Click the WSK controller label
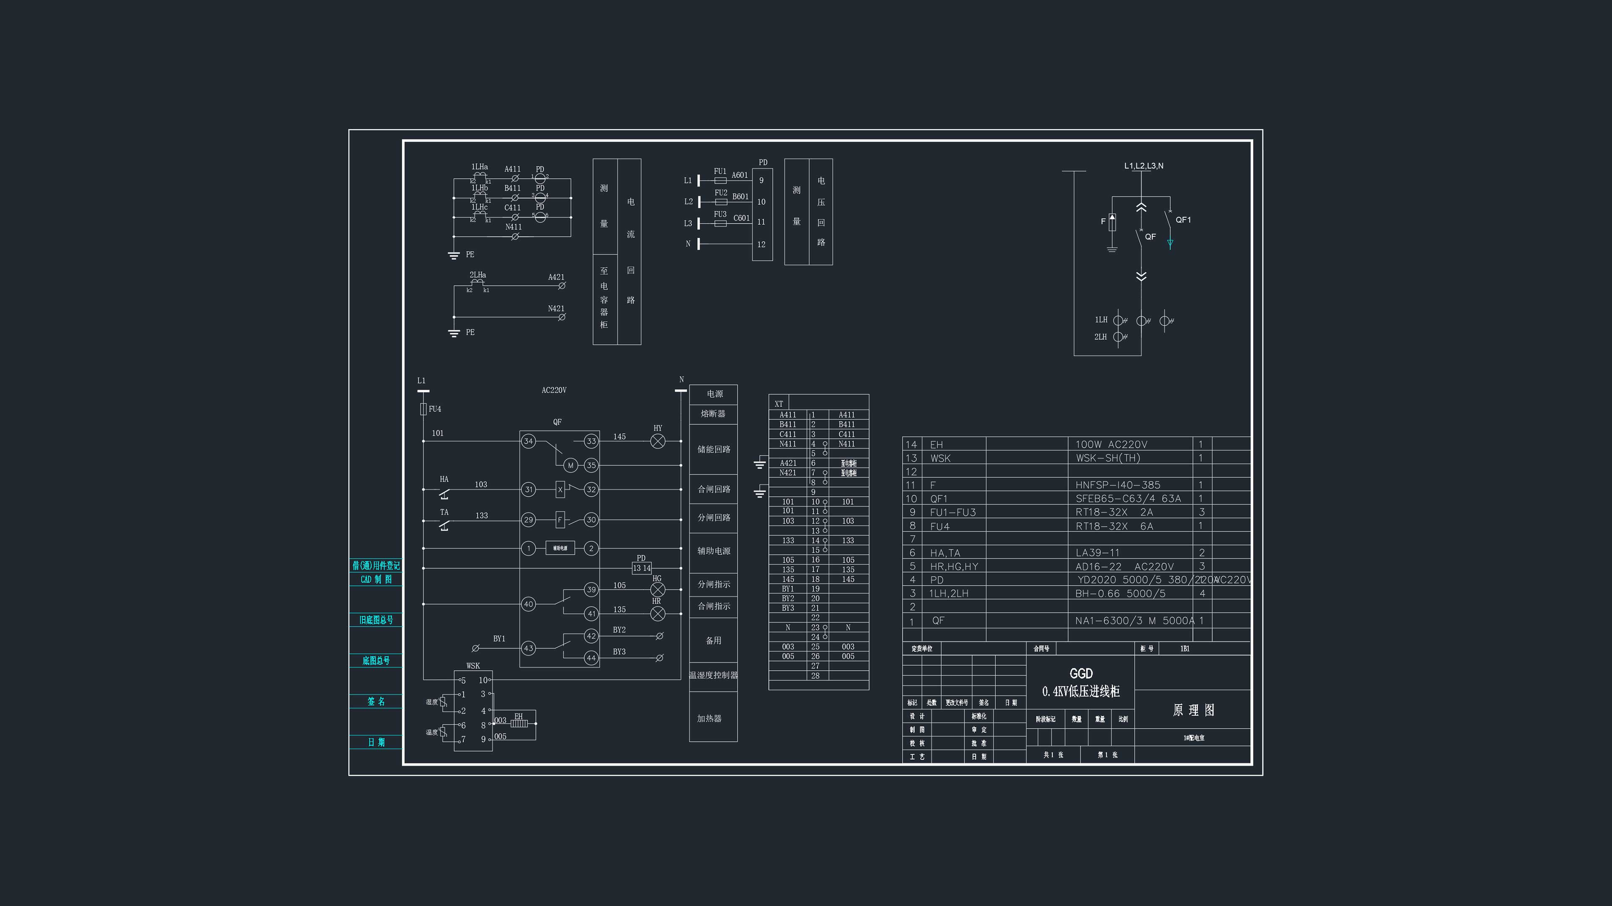The height and width of the screenshot is (906, 1612). [473, 666]
